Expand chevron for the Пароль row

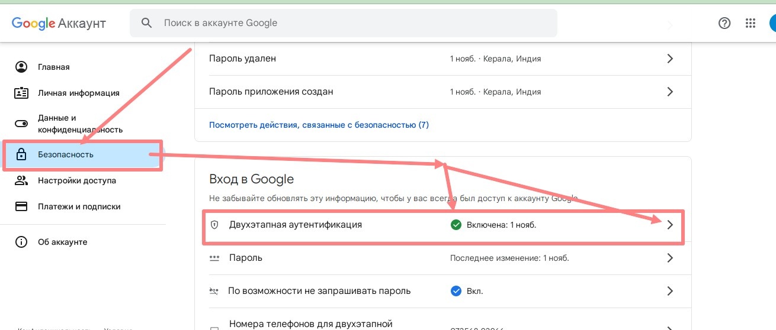(x=670, y=258)
